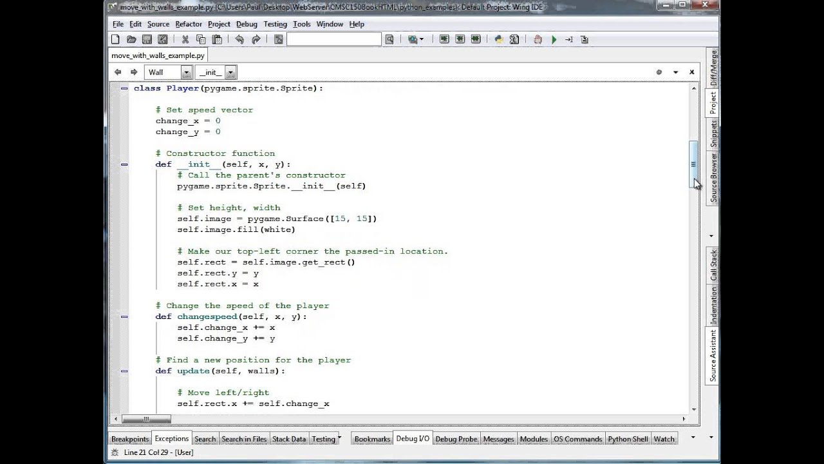Open the Debug menu
Viewport: 824px width, 464px height.
click(247, 24)
